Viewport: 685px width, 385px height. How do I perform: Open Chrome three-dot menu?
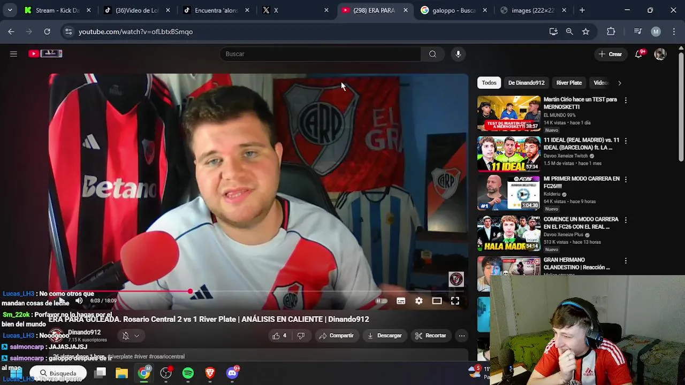674,32
